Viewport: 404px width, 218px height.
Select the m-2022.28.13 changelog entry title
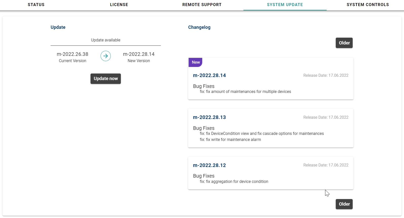[x=209, y=117]
